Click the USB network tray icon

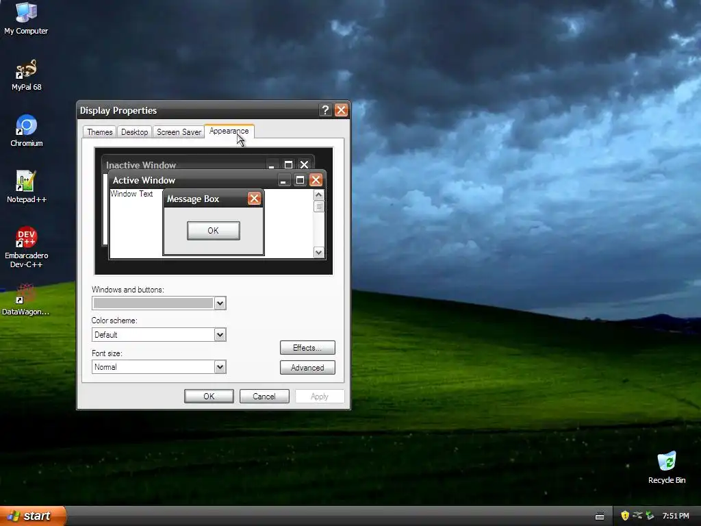[x=637, y=516]
